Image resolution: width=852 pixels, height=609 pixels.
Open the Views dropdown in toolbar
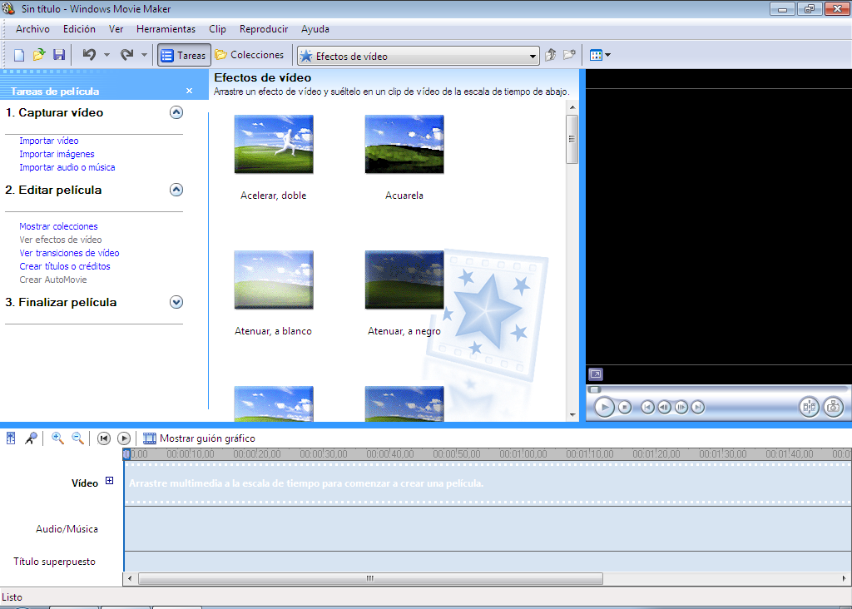(x=601, y=55)
